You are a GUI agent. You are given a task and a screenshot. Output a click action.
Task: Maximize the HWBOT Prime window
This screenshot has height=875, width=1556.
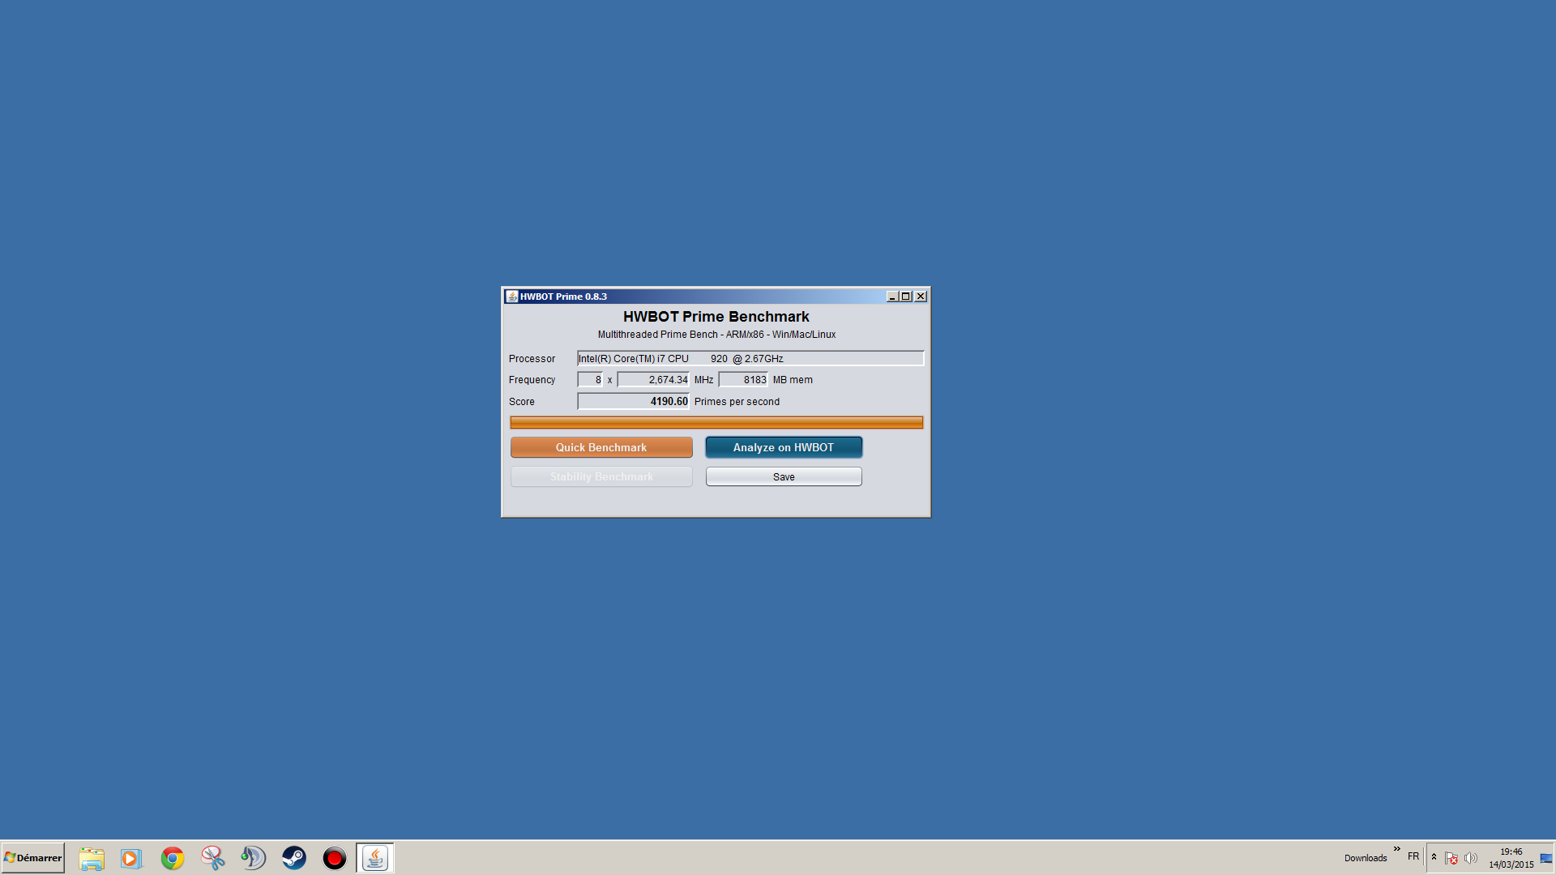[906, 297]
